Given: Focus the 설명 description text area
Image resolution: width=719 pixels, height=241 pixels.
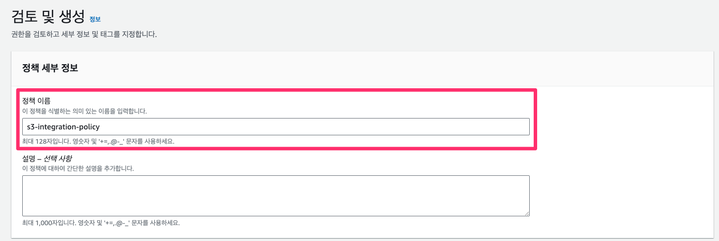Looking at the screenshot, I should click(275, 195).
